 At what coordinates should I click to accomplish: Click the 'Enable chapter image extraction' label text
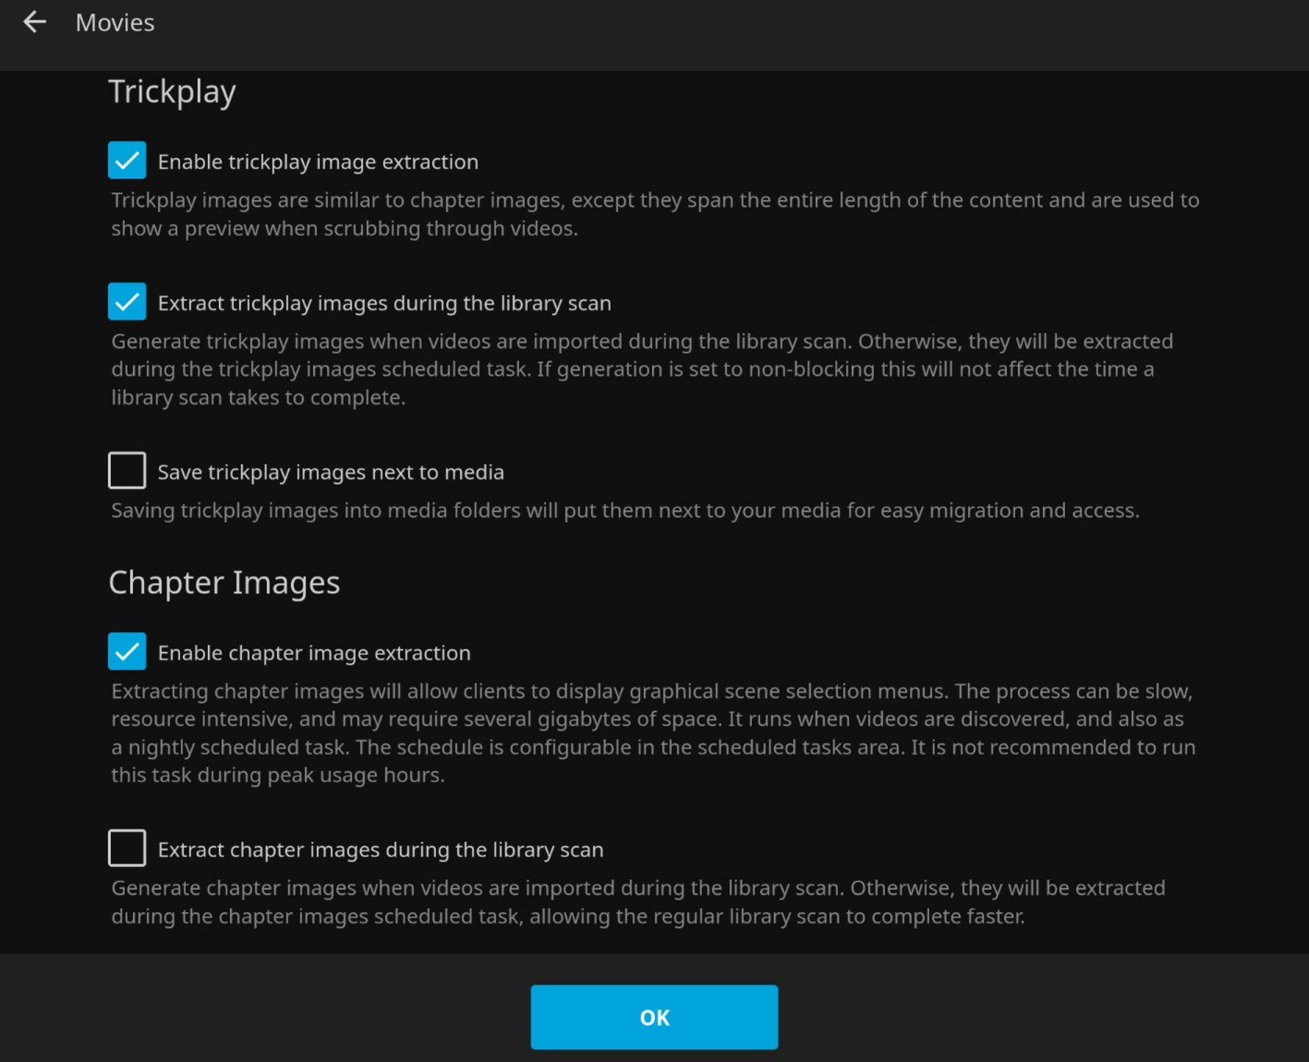click(314, 653)
